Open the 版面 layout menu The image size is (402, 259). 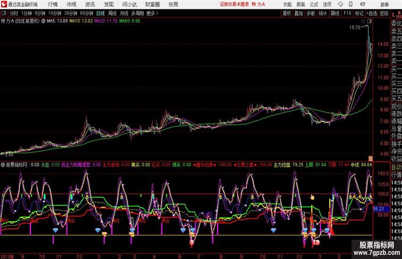pos(301,4)
